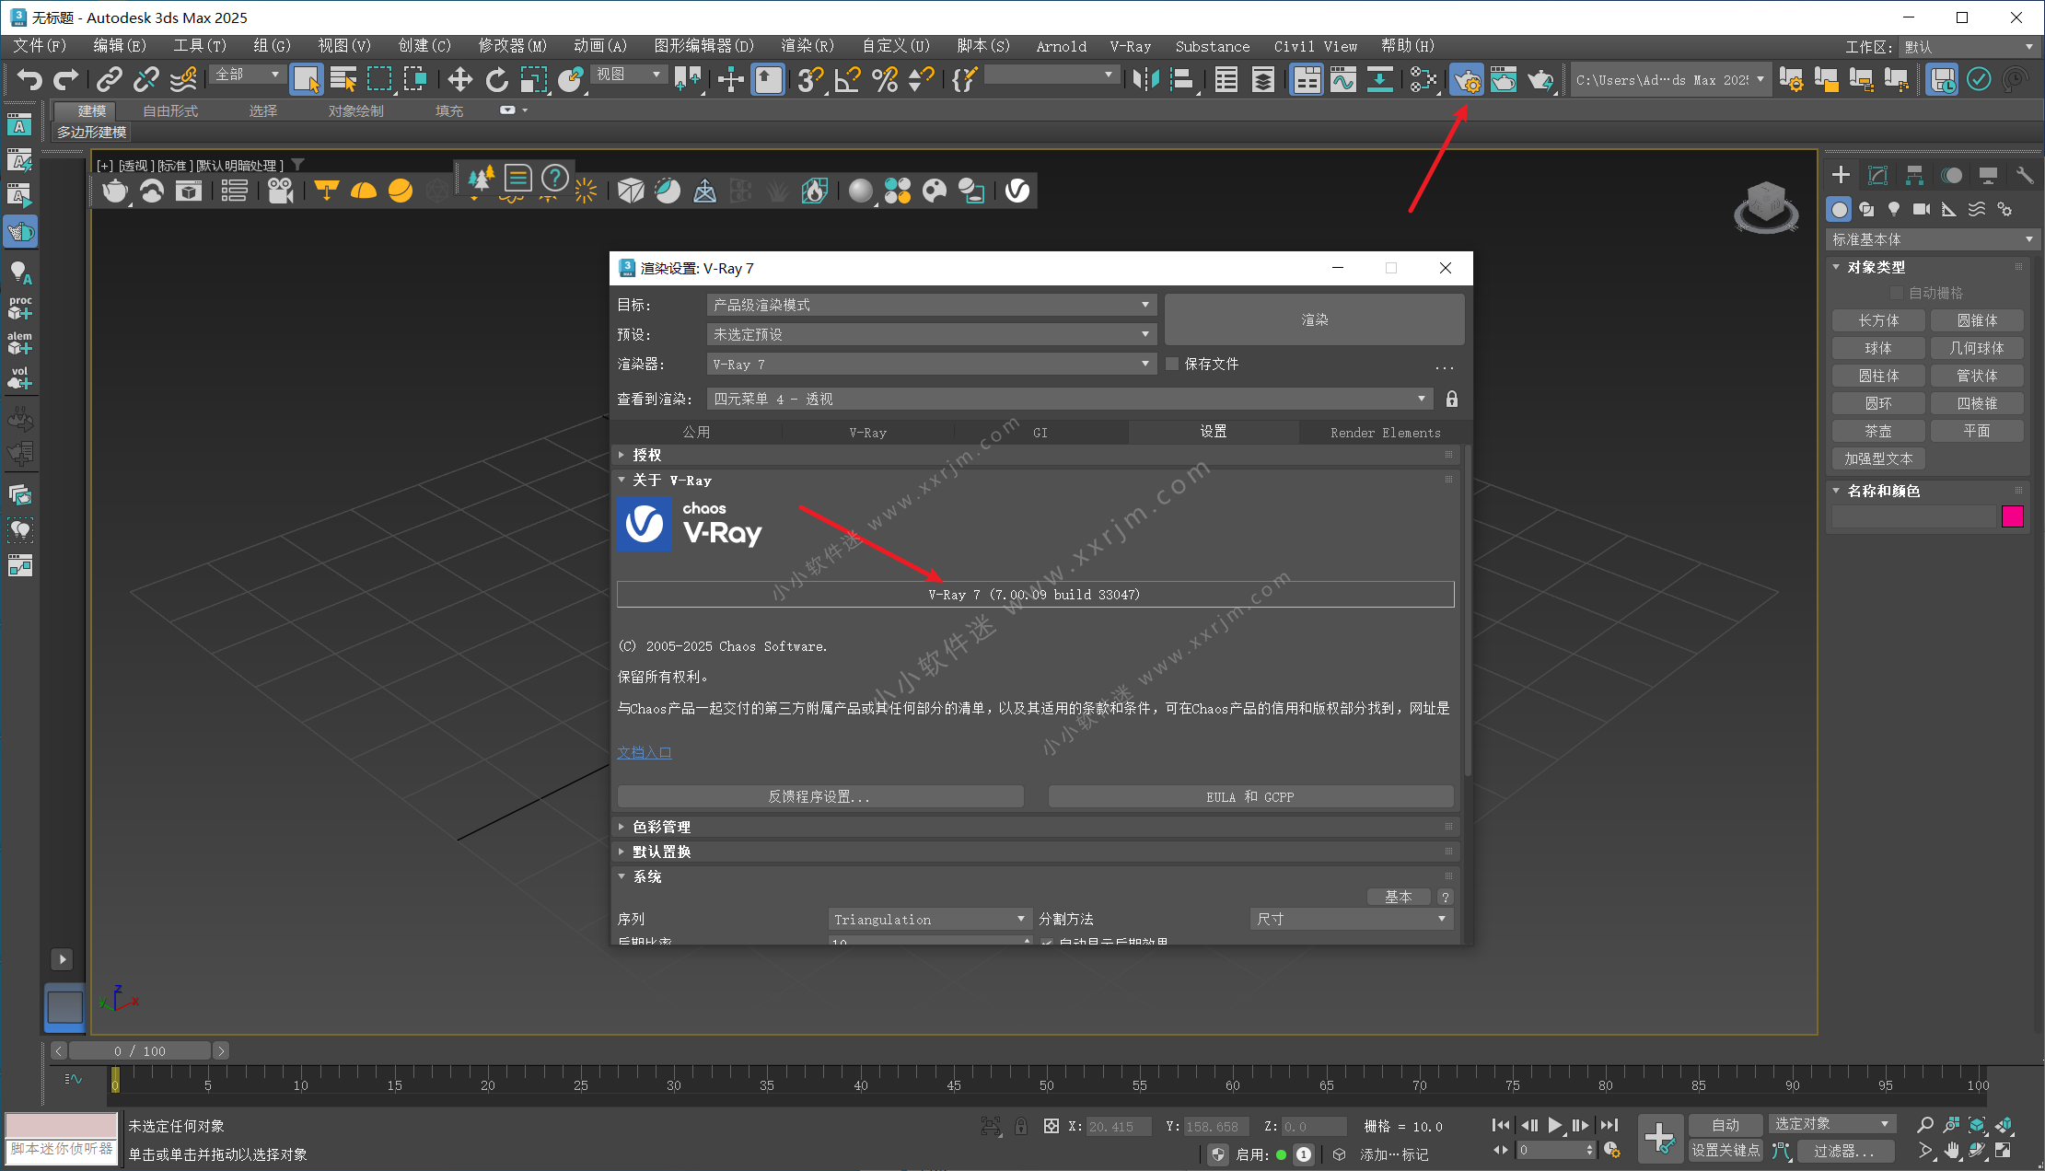
Task: Expand the 色彩管理 rollout
Action: pyautogui.click(x=1037, y=827)
